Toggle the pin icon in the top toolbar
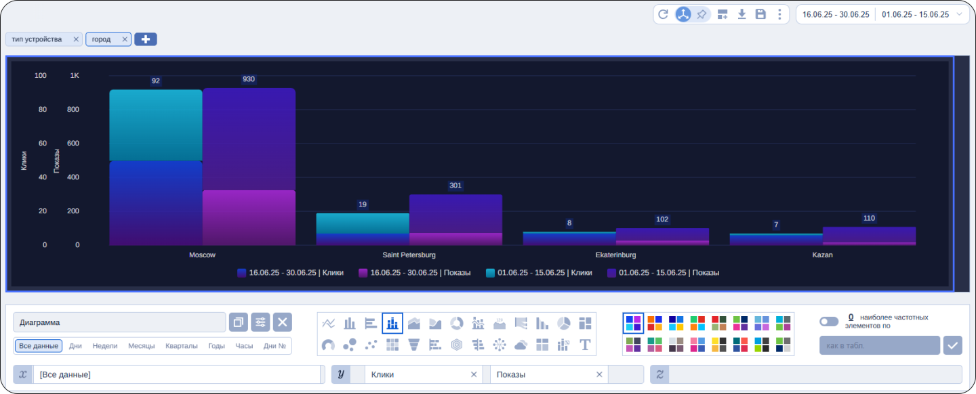The height and width of the screenshot is (394, 976). (x=702, y=14)
